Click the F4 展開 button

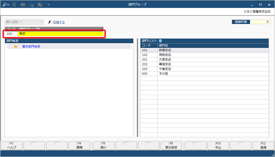(x=79, y=145)
